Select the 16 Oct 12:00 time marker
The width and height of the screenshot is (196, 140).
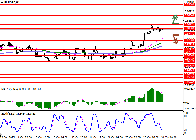point(97,137)
